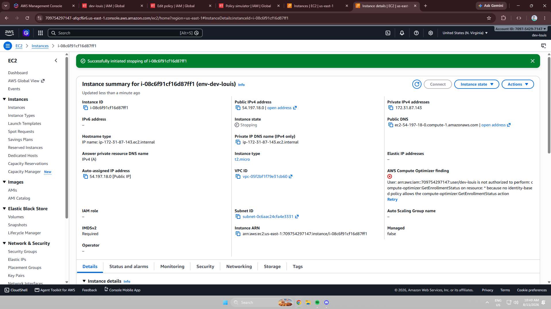Open the Storage tab

point(272,267)
